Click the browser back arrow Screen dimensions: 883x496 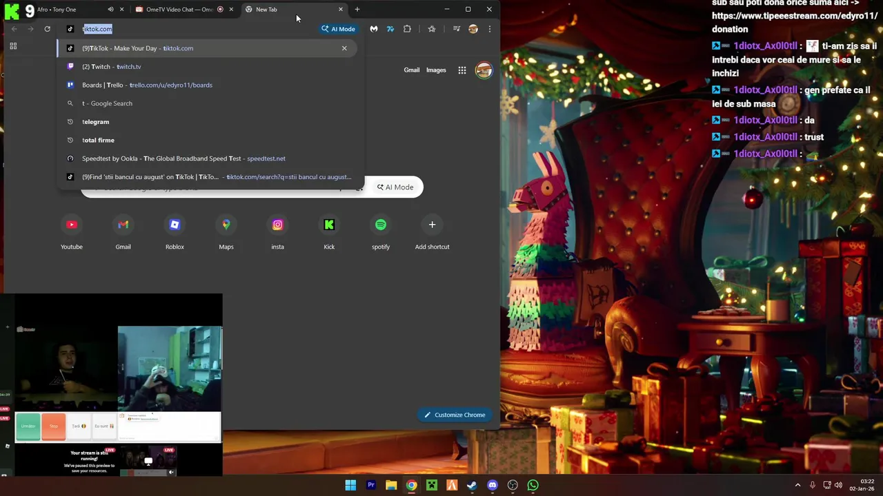14,29
